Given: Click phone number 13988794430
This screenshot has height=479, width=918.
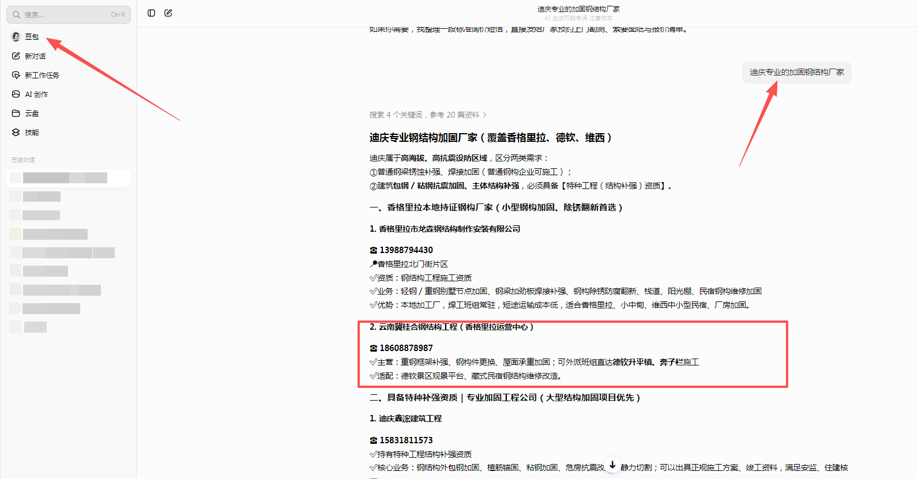Looking at the screenshot, I should click(406, 250).
